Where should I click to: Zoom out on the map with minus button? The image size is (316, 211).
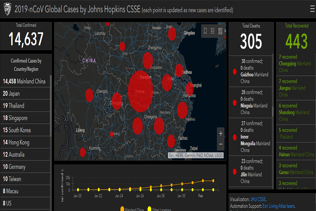(x=221, y=144)
